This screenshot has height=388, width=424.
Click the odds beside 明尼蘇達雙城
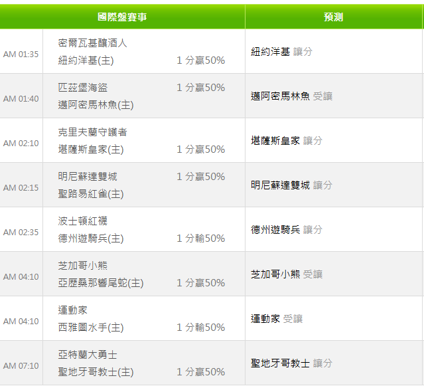[x=200, y=176]
